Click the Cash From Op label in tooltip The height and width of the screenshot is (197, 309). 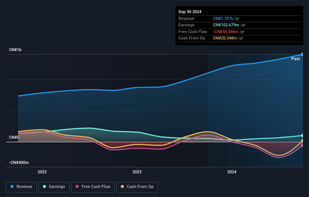click(192, 38)
